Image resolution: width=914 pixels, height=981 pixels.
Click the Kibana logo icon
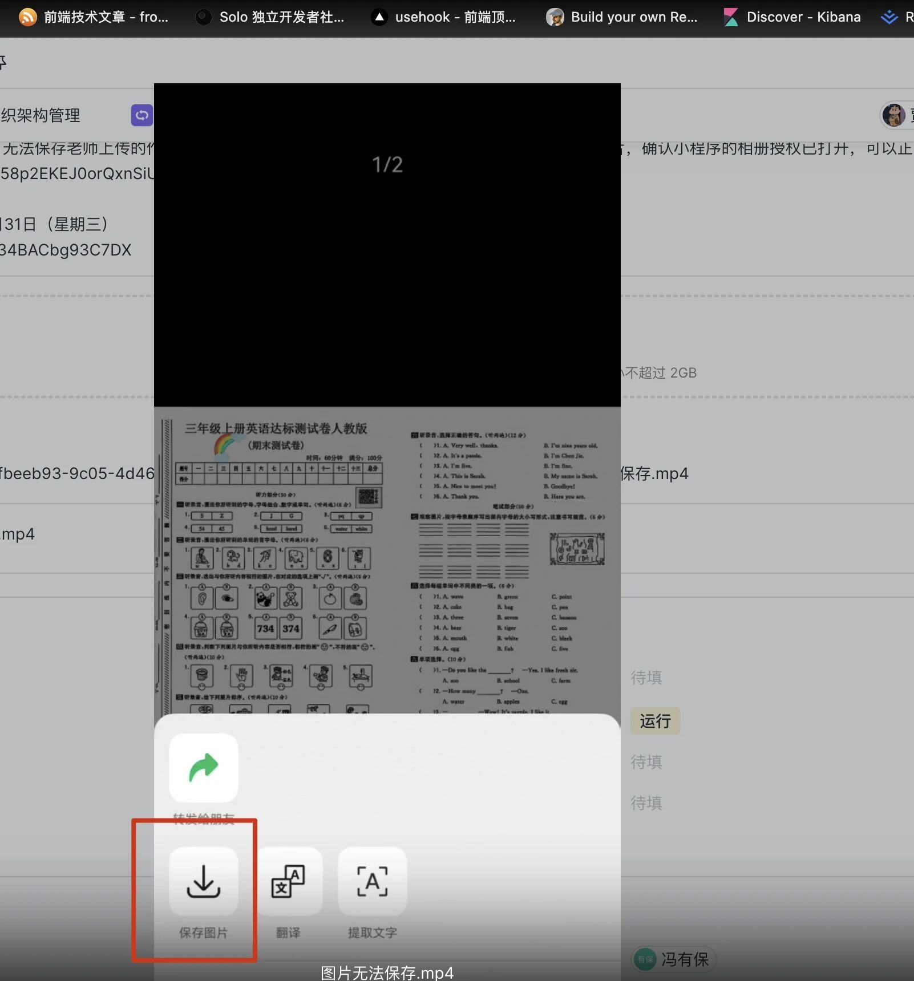tap(731, 17)
